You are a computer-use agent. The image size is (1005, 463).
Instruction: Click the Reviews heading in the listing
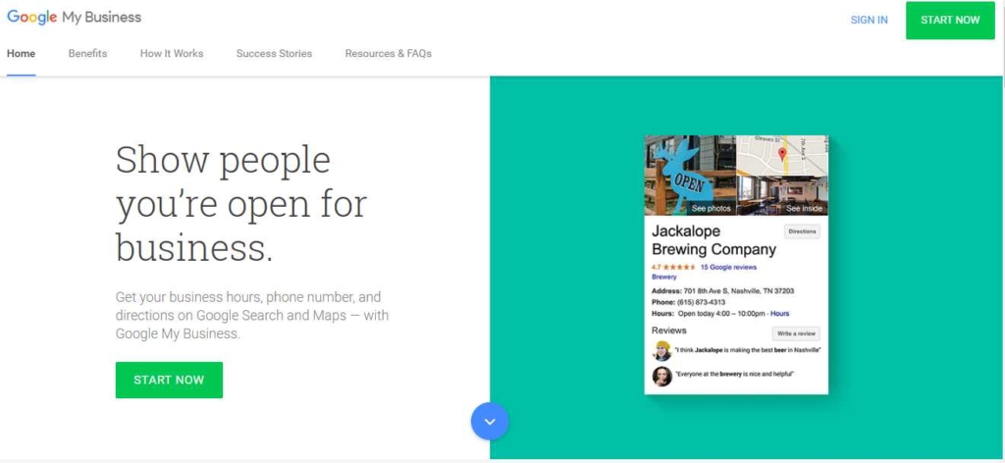click(x=669, y=331)
